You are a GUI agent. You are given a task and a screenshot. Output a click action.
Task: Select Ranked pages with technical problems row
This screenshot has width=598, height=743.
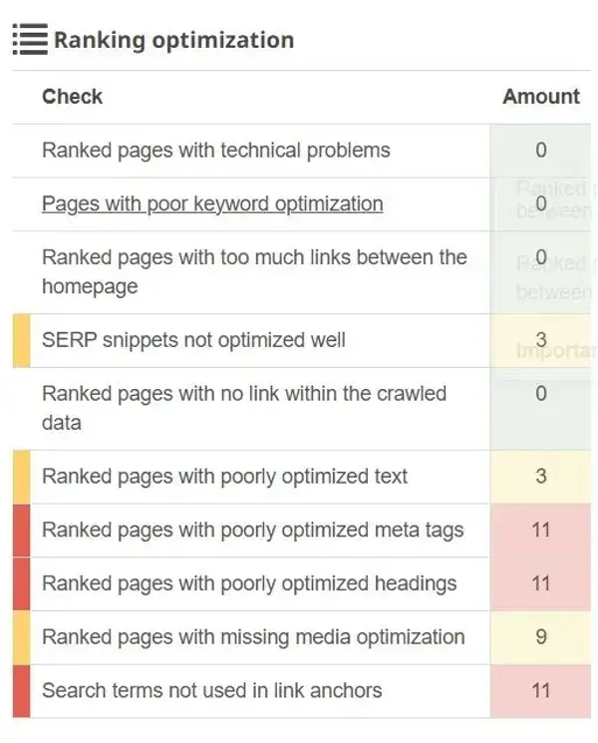[216, 151]
